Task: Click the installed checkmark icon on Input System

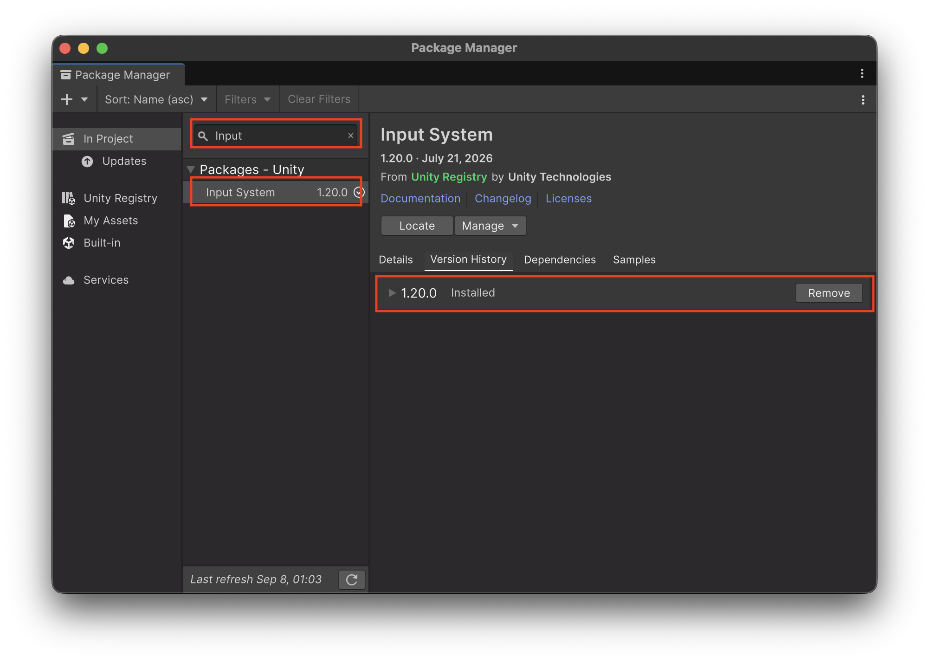Action: coord(359,192)
